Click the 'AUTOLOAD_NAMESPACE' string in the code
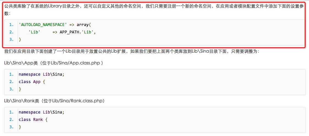Viewport: 309px width, 136px height. tap(43, 25)
